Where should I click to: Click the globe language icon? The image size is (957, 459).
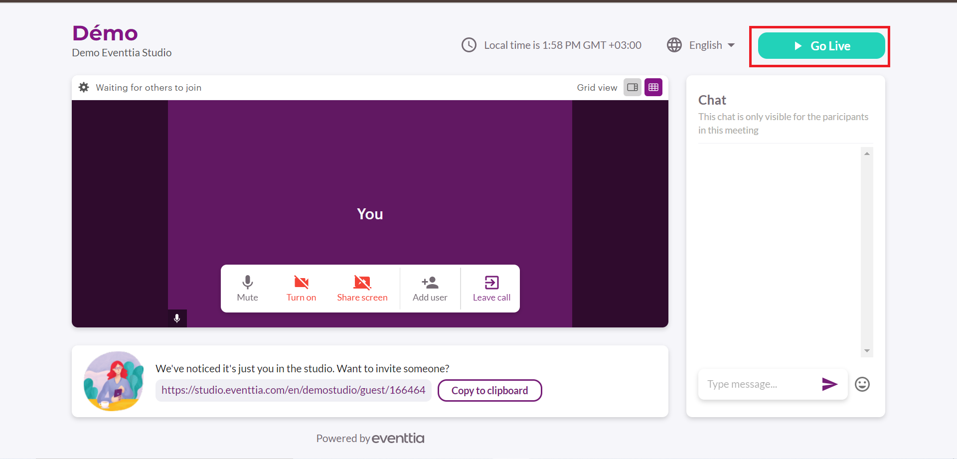tap(674, 45)
